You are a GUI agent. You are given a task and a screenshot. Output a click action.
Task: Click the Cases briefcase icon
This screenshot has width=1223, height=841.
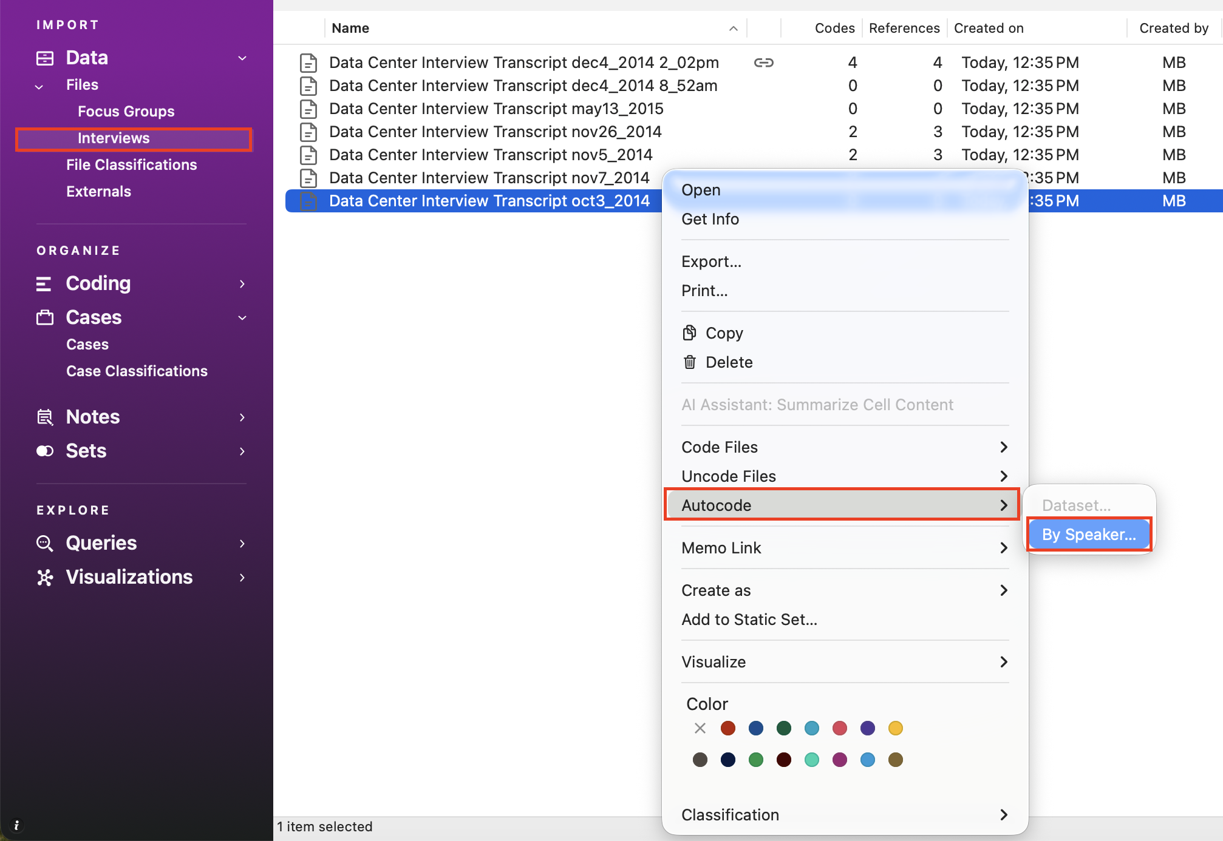(x=45, y=317)
